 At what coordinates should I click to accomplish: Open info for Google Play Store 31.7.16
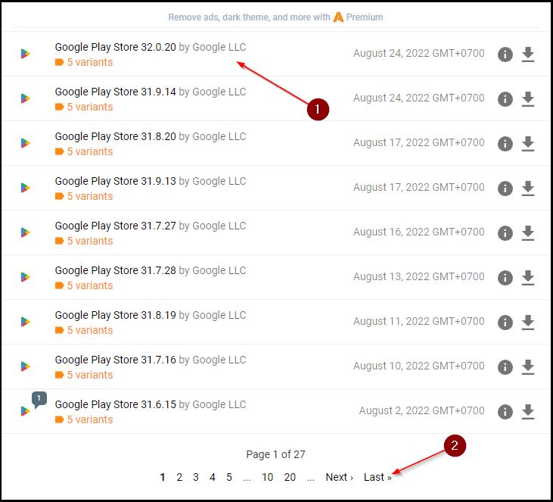[505, 366]
